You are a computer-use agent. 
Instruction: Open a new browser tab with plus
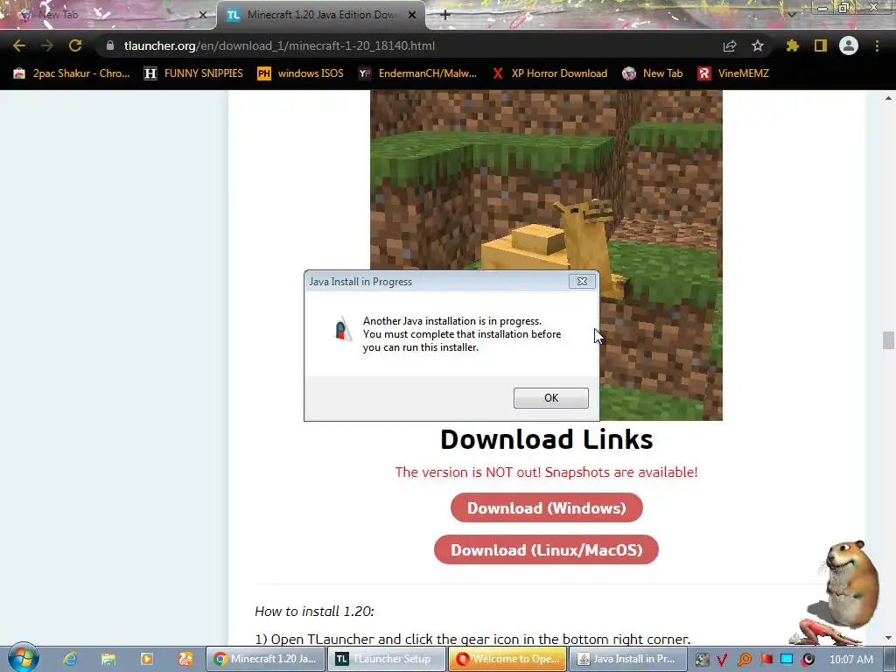[445, 15]
